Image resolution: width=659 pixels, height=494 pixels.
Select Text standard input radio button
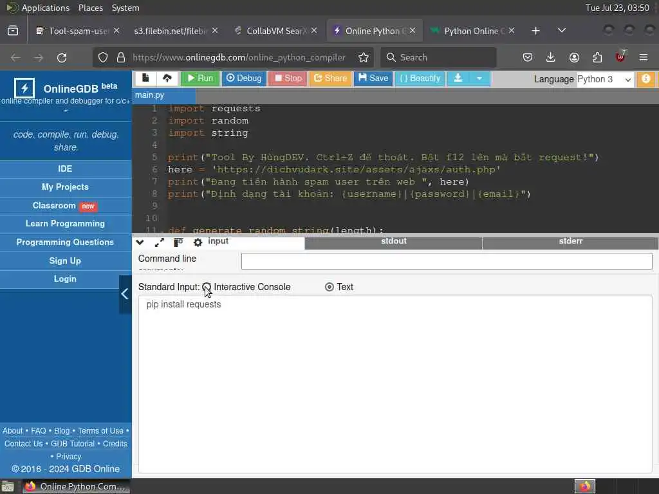(329, 287)
